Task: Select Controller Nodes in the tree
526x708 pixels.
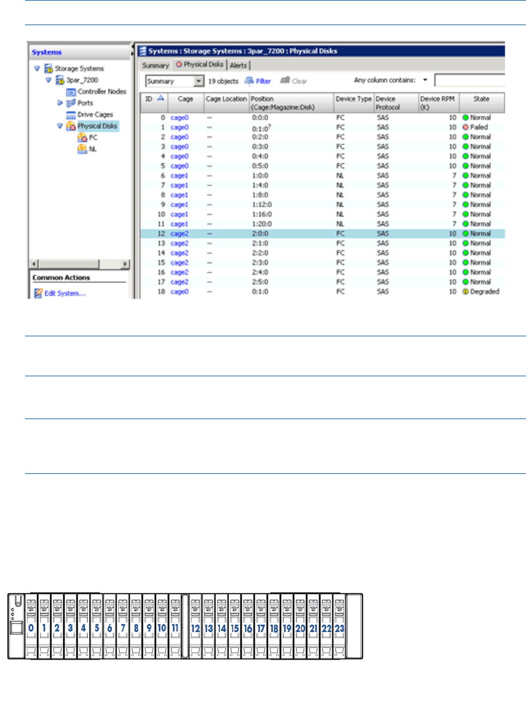Action: tap(102, 92)
